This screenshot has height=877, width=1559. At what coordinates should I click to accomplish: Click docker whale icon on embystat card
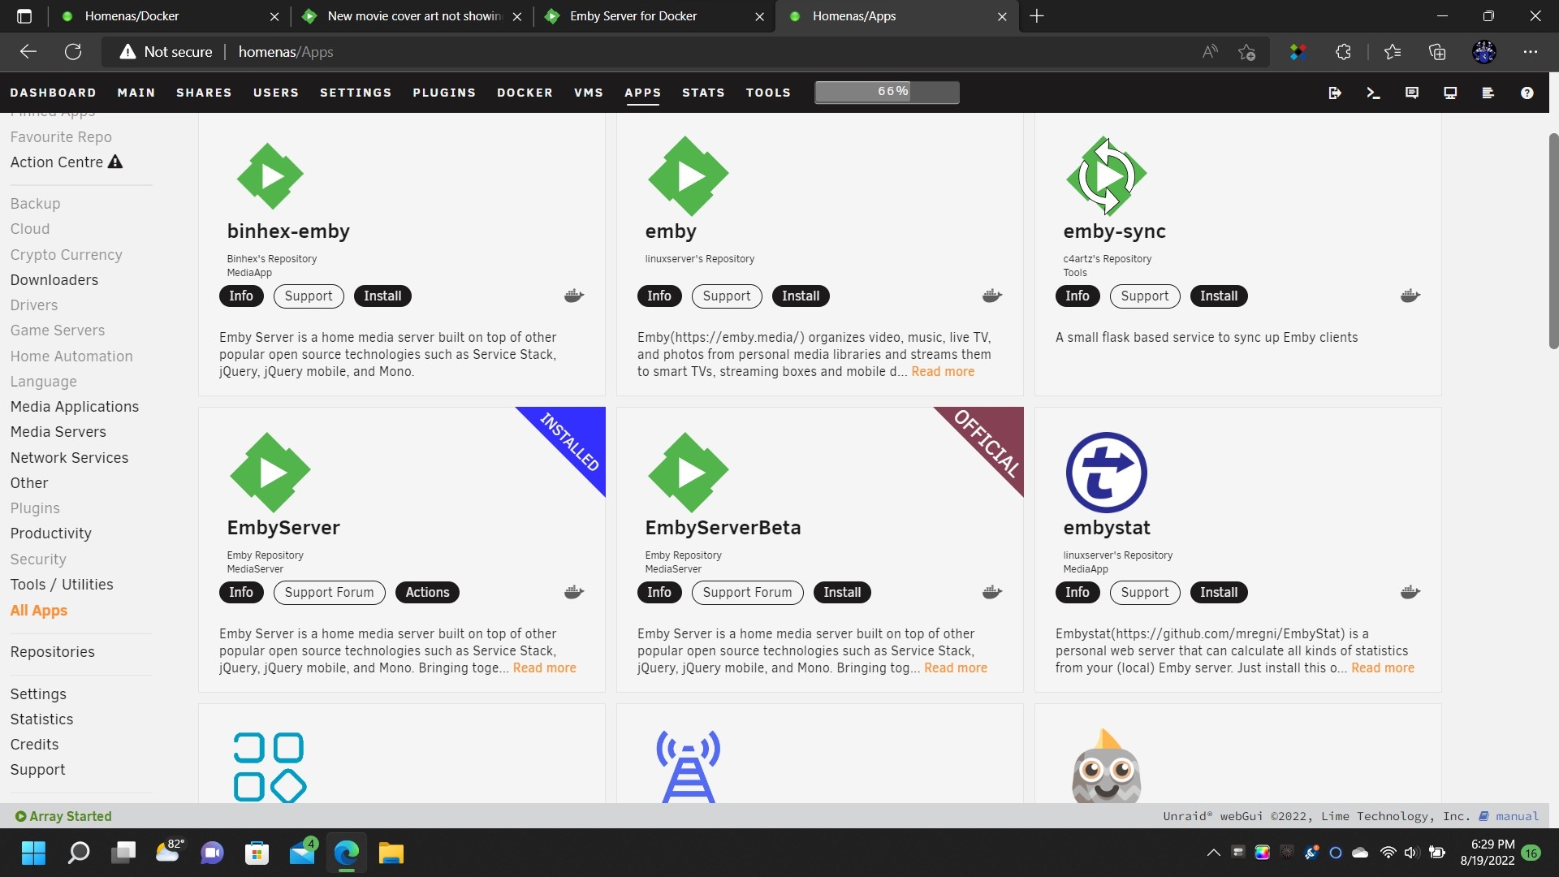[1410, 592]
